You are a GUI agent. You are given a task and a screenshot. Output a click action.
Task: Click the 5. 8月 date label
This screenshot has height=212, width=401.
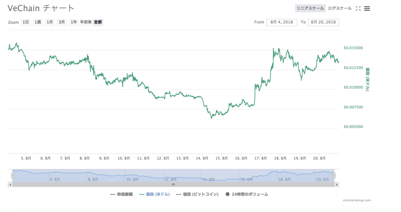pyautogui.click(x=26, y=158)
